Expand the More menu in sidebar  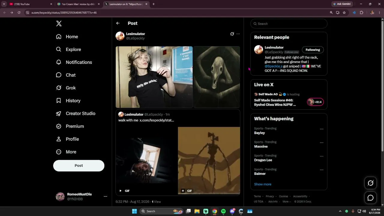point(66,152)
